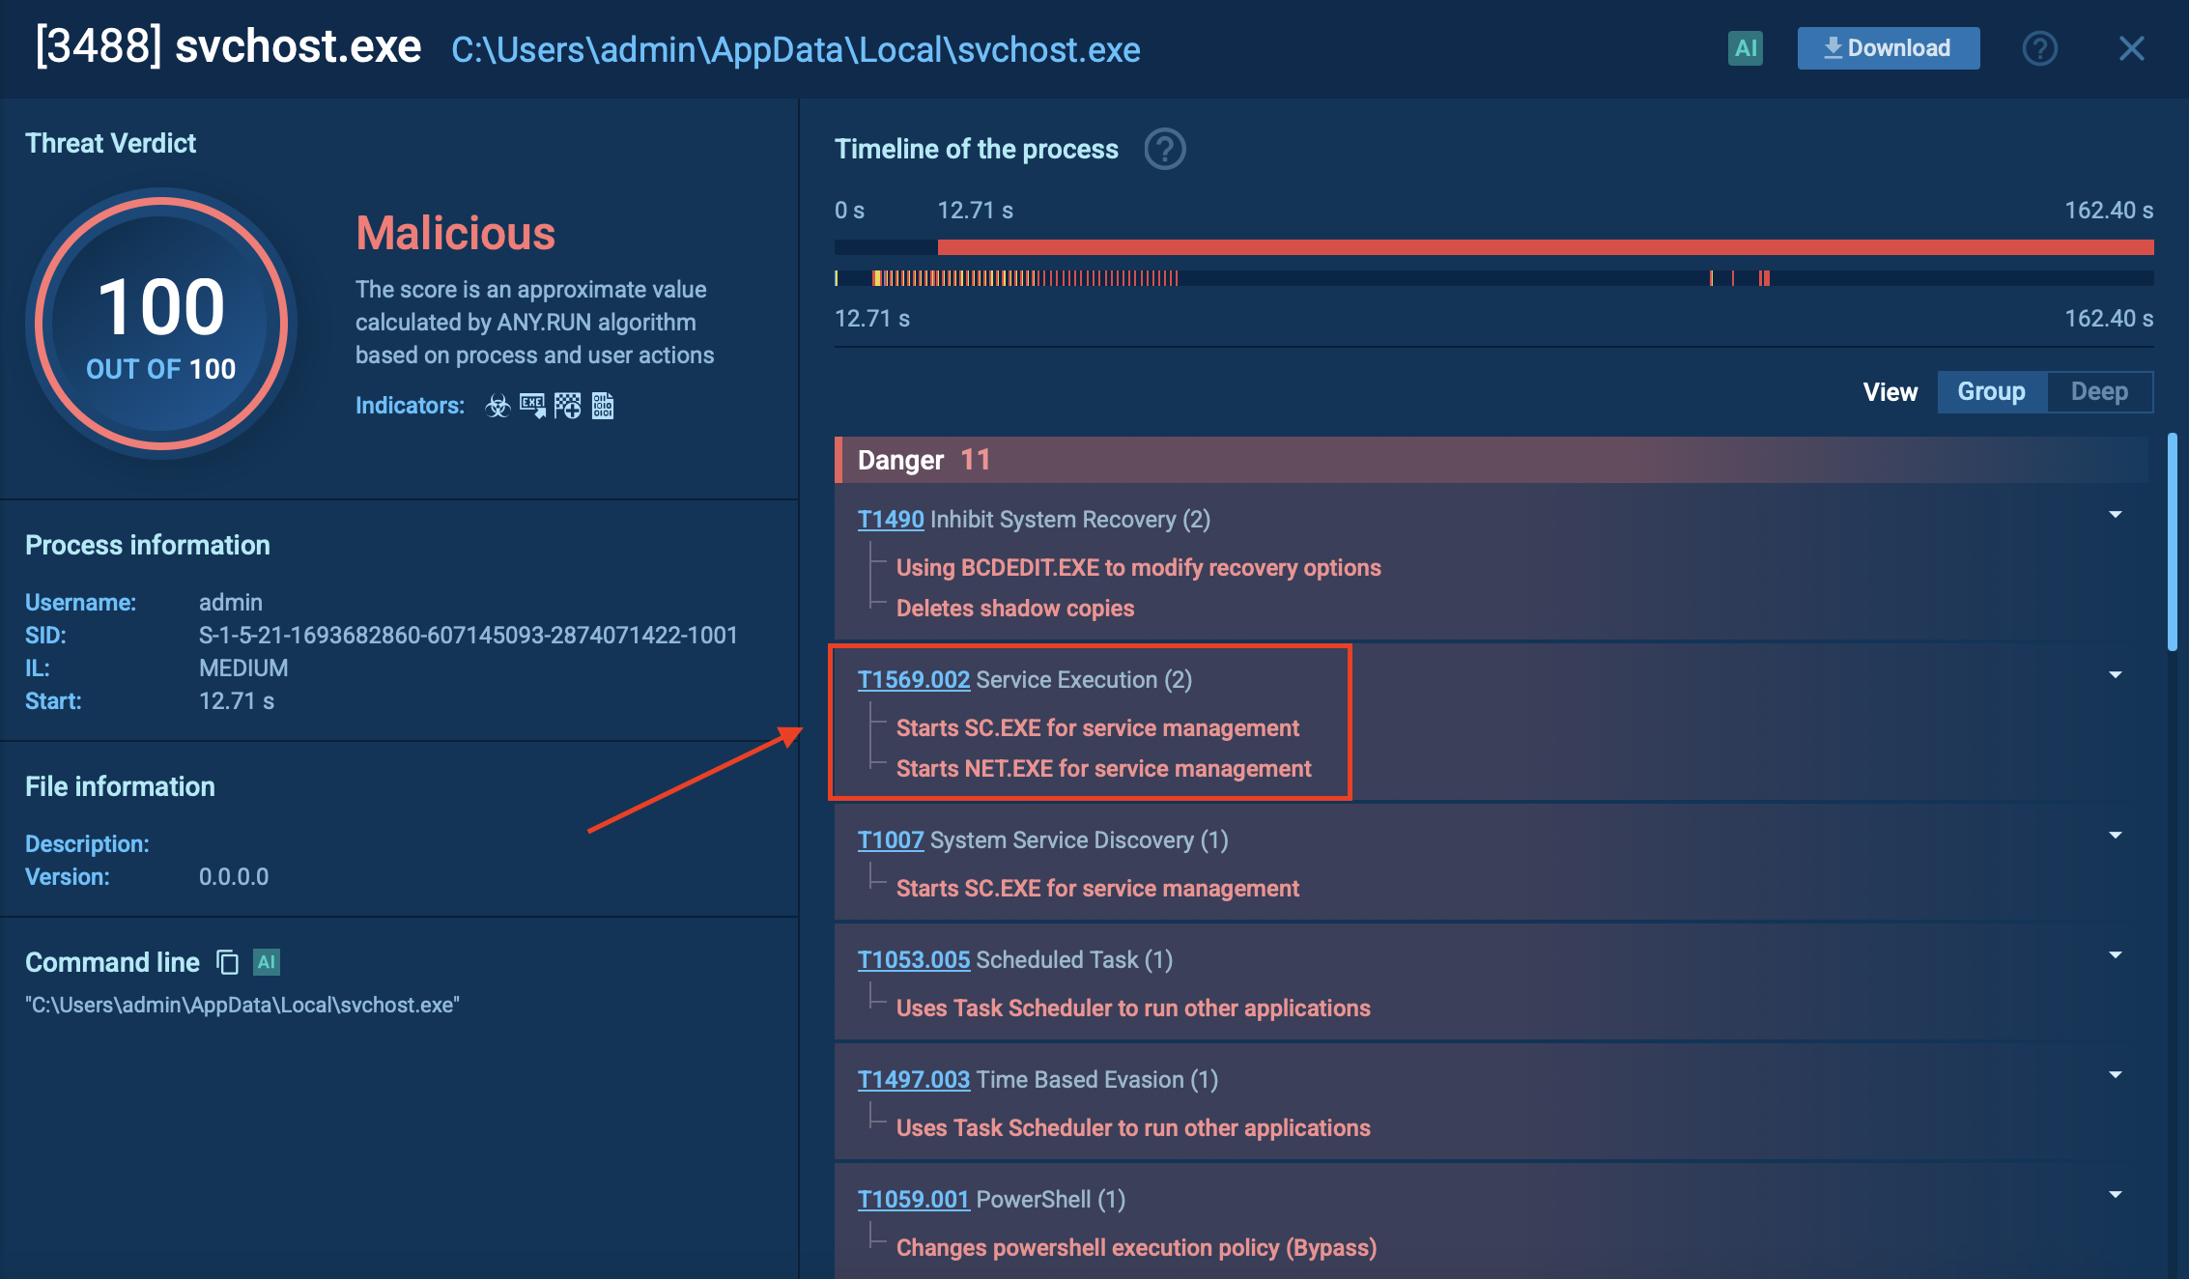This screenshot has width=2189, height=1279.
Task: Click the file path C:\Users\admin\AppData\Local\svchost.exe
Action: pyautogui.click(x=796, y=49)
